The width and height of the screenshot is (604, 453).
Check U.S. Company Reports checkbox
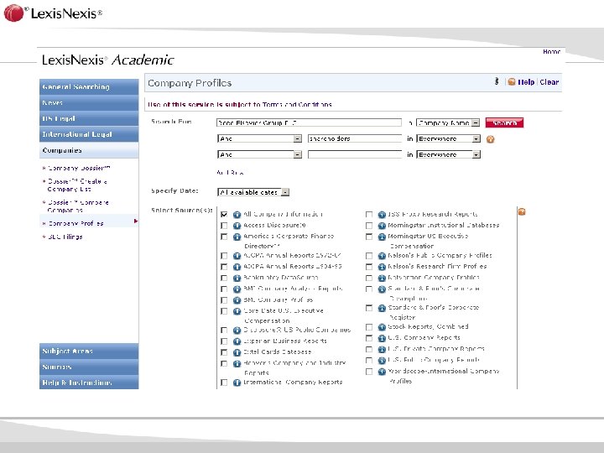(369, 339)
